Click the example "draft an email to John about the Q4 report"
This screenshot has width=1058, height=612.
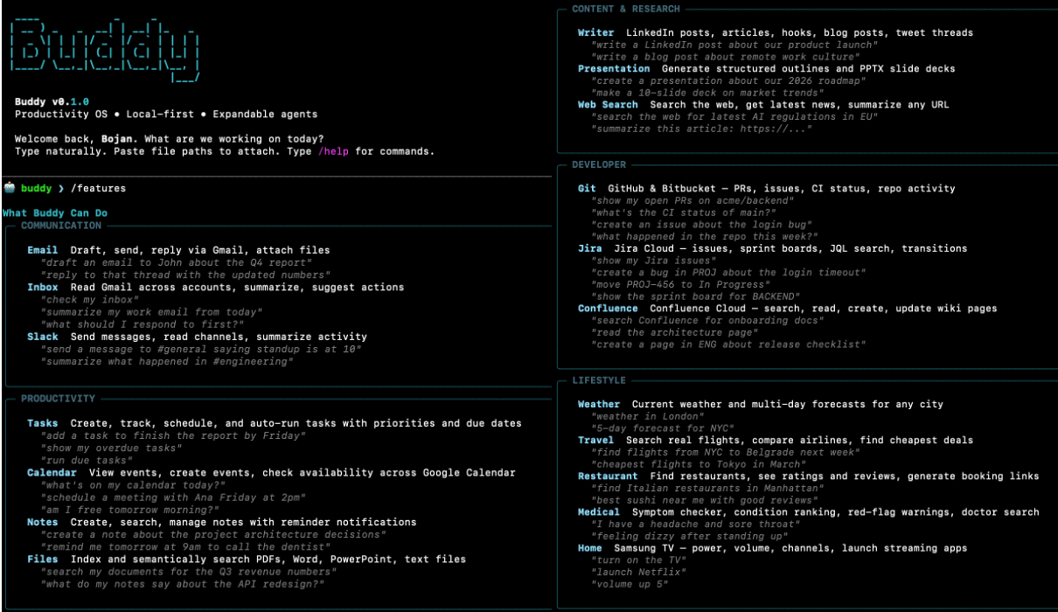click(176, 262)
